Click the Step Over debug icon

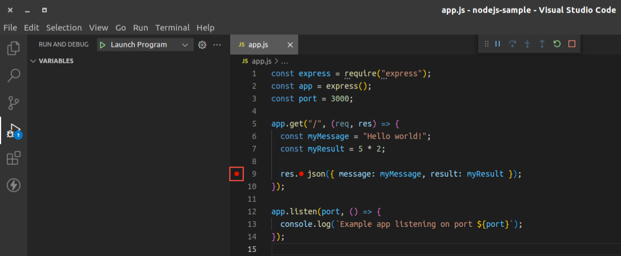coord(512,44)
